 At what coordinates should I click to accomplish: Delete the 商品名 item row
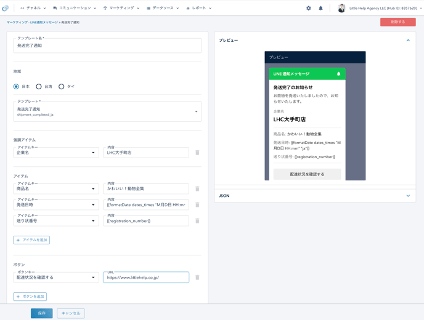click(197, 189)
